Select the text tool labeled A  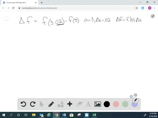click(x=88, y=104)
